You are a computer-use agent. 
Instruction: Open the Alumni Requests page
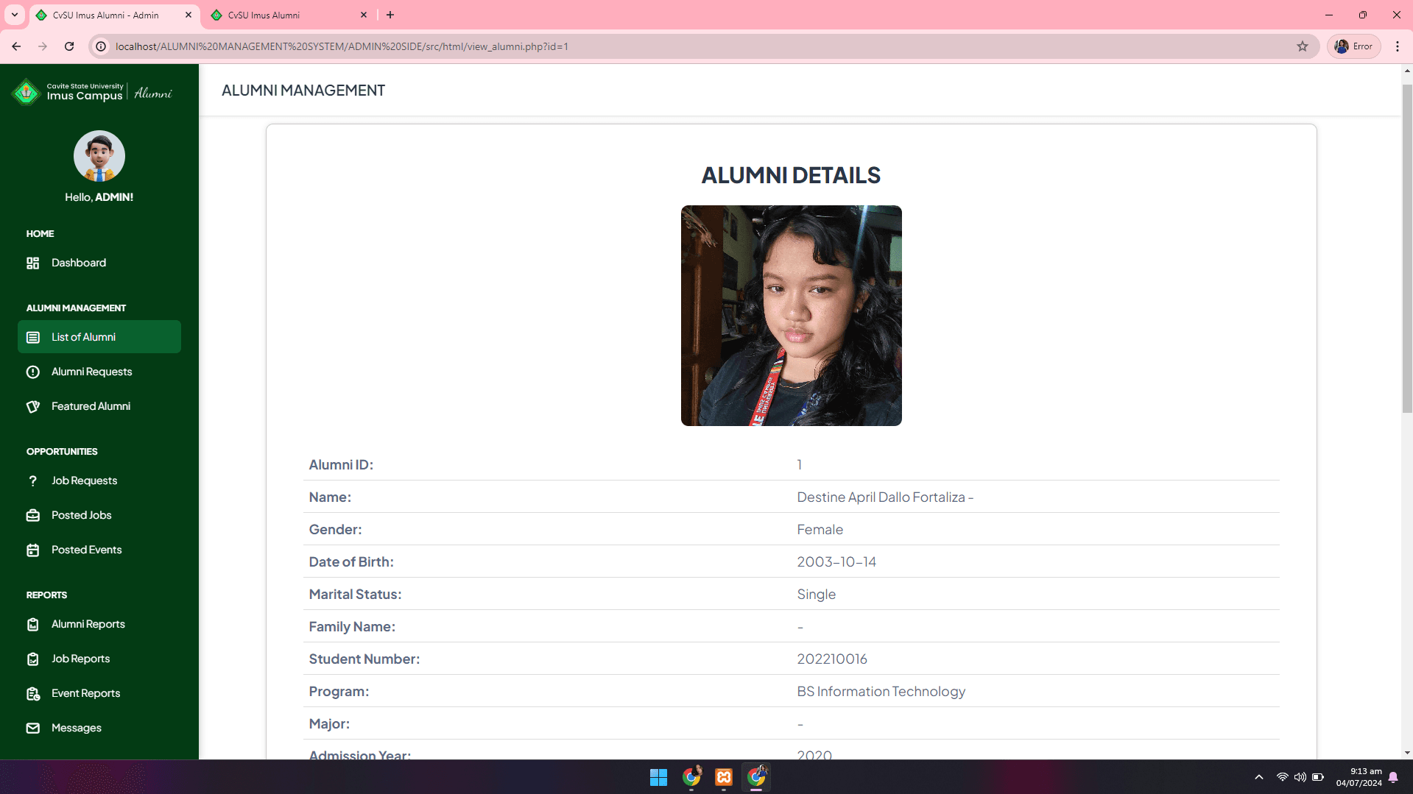[92, 372]
